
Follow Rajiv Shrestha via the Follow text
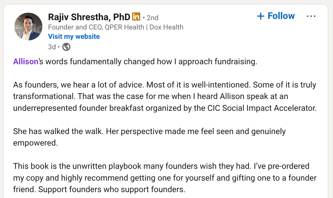281,16
